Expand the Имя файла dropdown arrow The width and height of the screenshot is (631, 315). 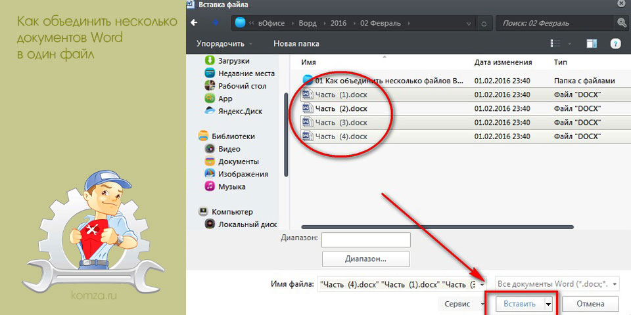[x=482, y=284]
